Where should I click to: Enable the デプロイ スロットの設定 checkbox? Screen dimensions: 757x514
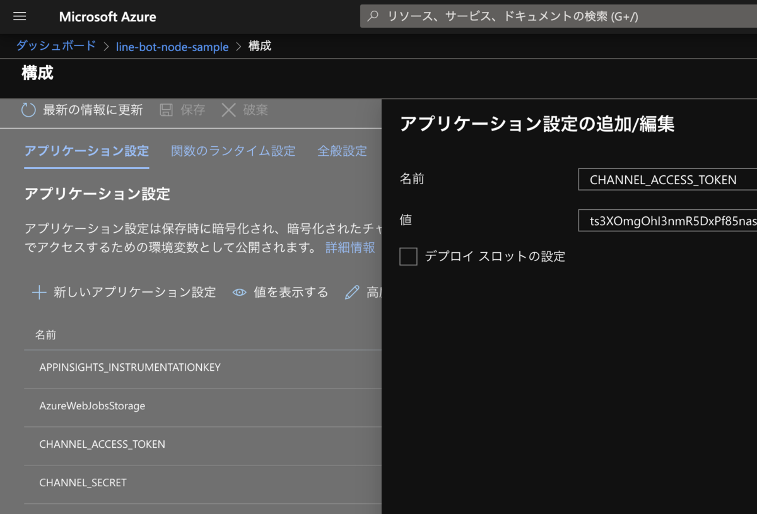pyautogui.click(x=408, y=257)
